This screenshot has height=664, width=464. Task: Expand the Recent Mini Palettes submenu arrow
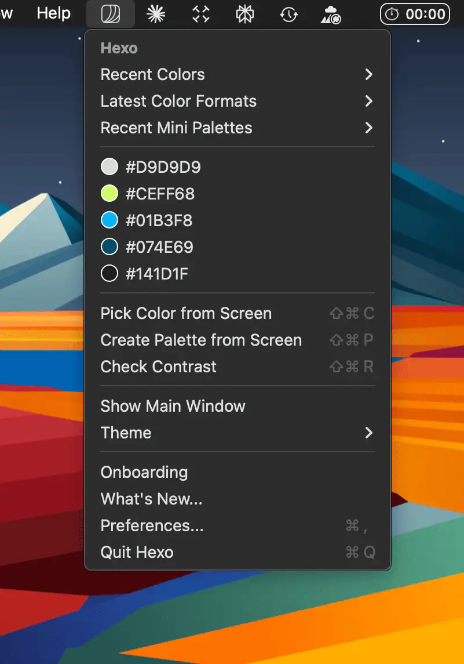click(x=368, y=128)
